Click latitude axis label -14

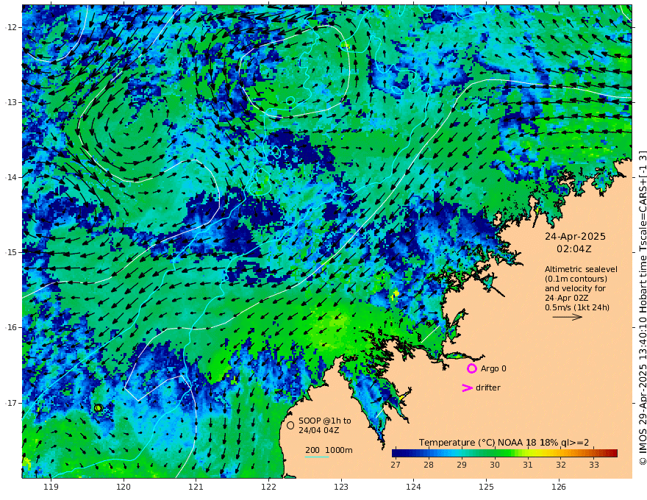tap(12, 177)
